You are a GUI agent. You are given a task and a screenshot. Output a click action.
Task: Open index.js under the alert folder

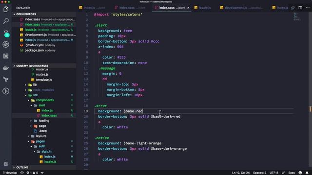point(47,110)
